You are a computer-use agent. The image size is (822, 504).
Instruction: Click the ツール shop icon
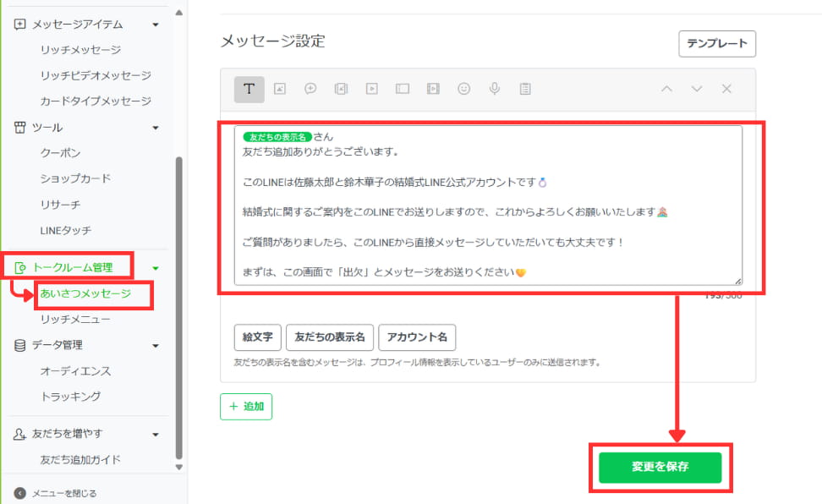[19, 128]
